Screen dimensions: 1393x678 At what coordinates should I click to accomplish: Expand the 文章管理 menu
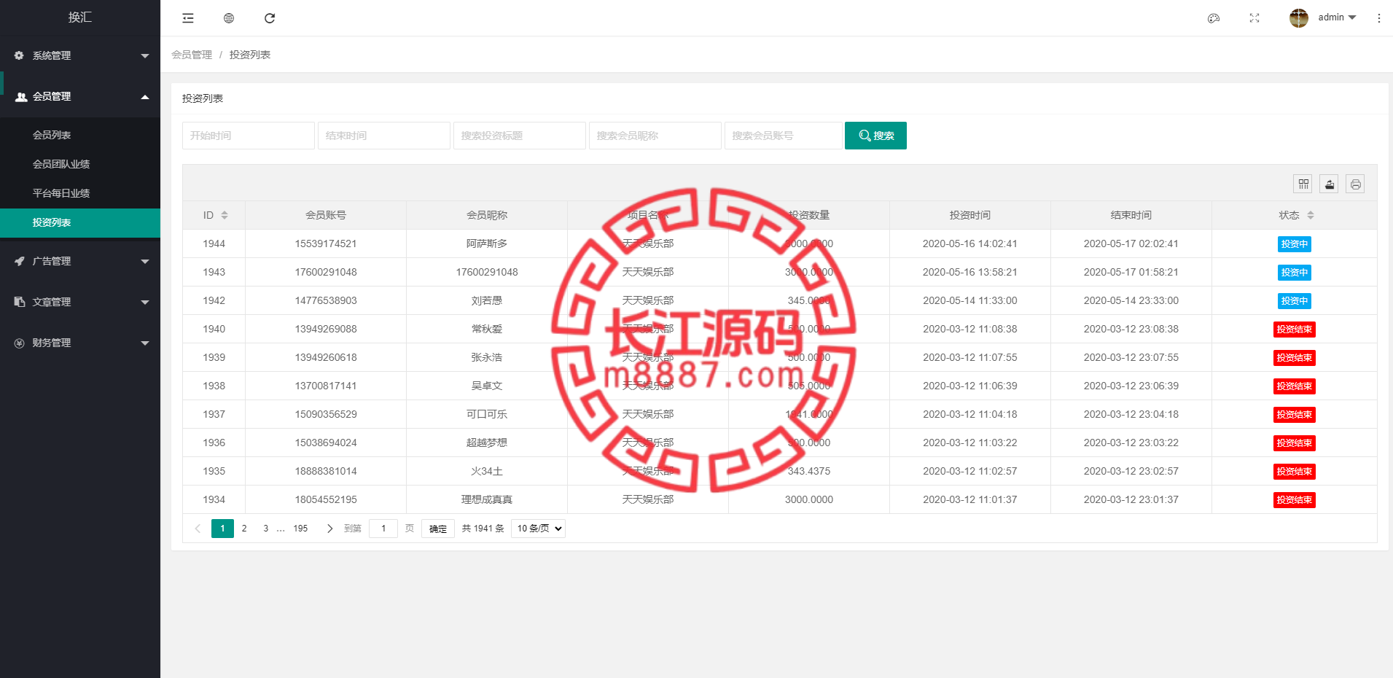[145, 303]
